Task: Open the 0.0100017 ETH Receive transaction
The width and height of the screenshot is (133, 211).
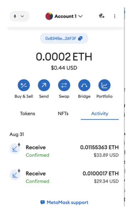Action: coord(64,177)
